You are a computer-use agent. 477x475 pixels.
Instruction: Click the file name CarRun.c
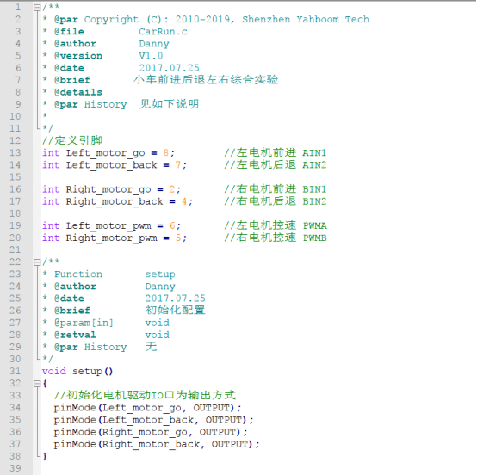tap(163, 32)
